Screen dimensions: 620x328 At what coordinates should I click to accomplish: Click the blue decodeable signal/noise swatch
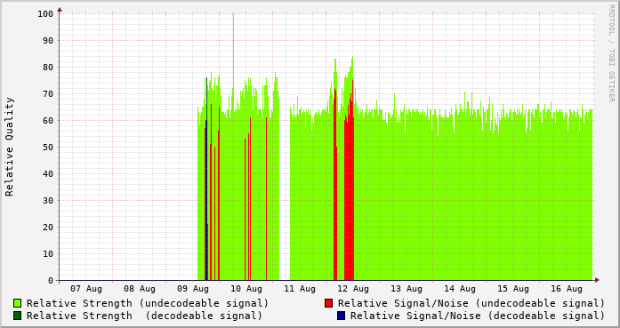coord(341,316)
